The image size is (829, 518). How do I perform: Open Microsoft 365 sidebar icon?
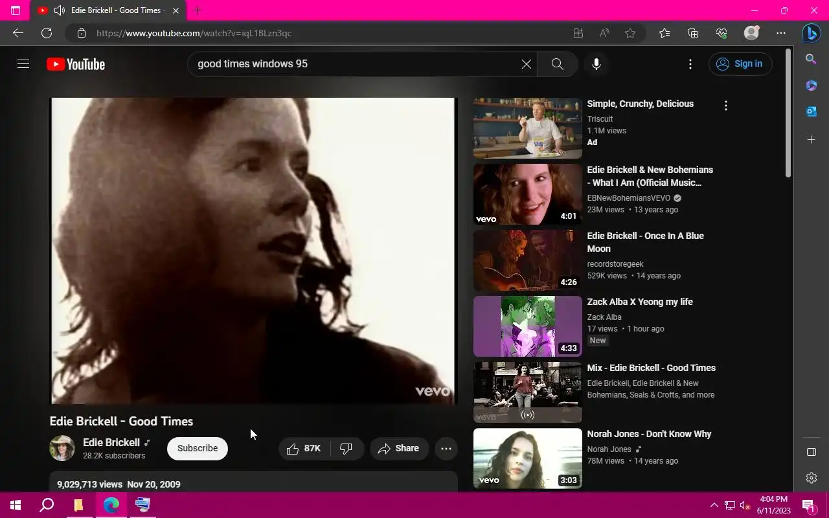(811, 85)
